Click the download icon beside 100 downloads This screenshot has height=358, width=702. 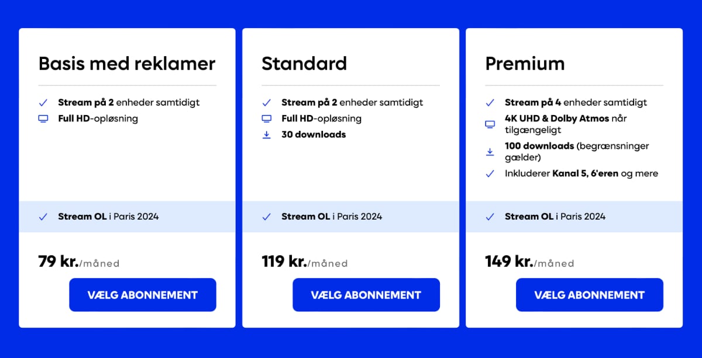point(490,152)
